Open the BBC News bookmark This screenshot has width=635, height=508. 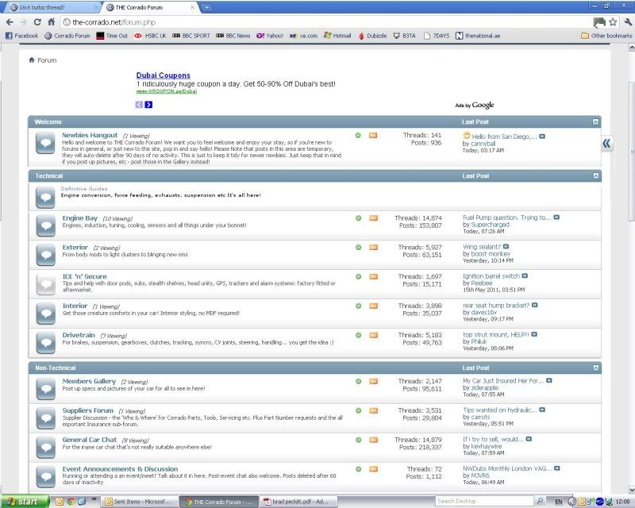click(x=233, y=36)
